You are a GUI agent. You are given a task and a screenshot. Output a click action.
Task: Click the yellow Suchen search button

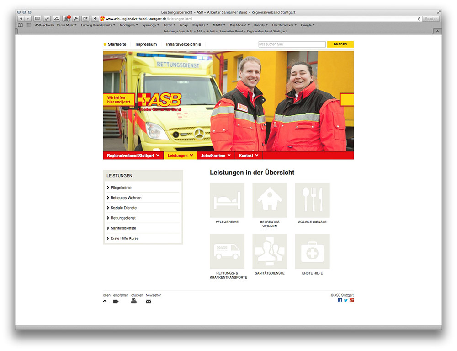(340, 44)
